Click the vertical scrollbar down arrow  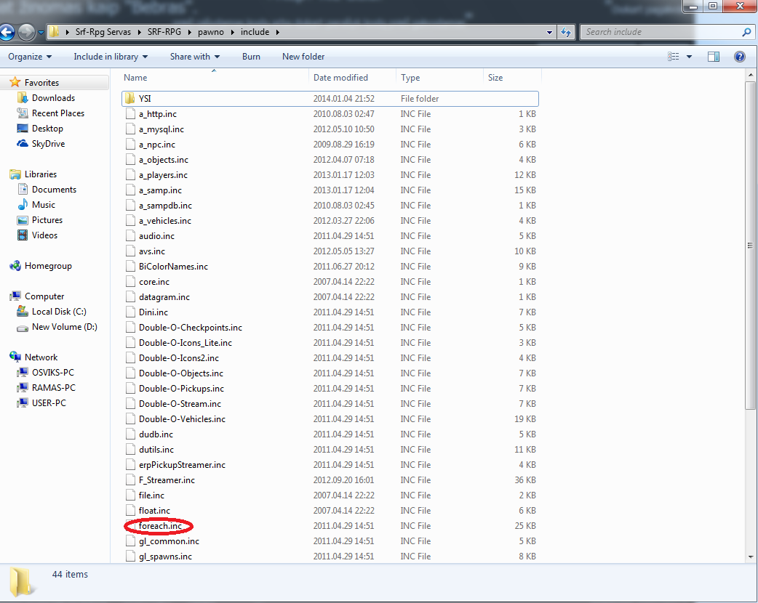(x=751, y=557)
